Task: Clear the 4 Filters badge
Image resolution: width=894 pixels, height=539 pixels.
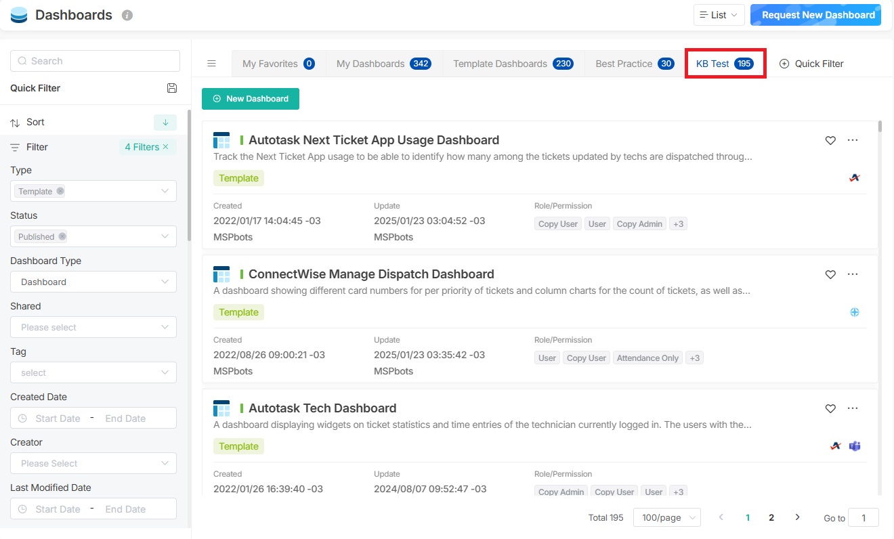Action: pyautogui.click(x=165, y=147)
